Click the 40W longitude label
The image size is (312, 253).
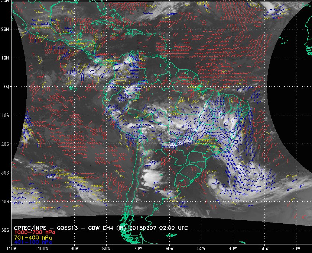point(233,249)
